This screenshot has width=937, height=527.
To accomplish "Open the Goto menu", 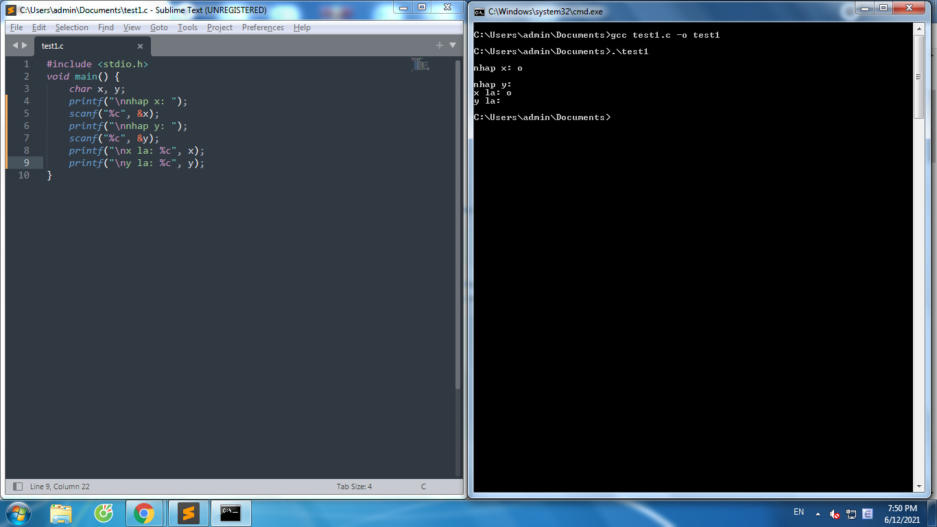I will point(159,27).
